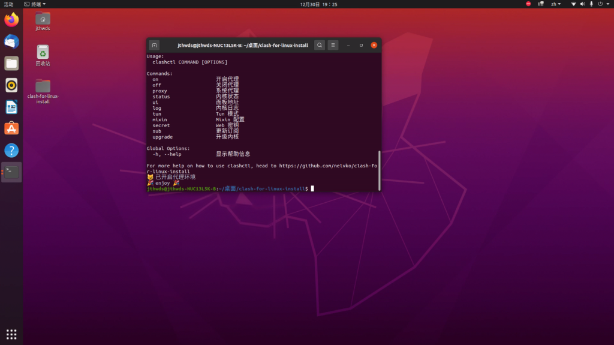614x345 pixels.
Task: Click the clock showing 12月30日 19:25
Action: point(318,4)
